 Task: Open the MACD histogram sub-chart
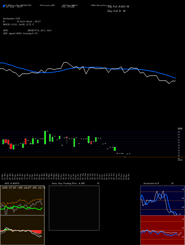point(22,230)
